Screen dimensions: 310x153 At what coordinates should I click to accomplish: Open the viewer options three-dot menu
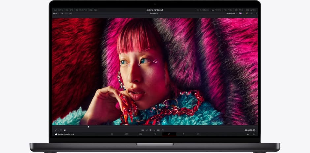tap(255, 13)
